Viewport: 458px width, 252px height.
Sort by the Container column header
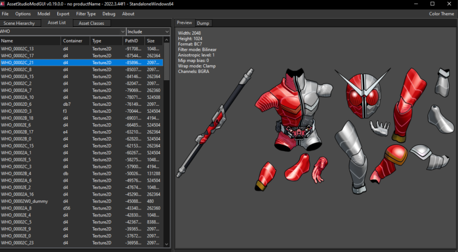point(76,41)
